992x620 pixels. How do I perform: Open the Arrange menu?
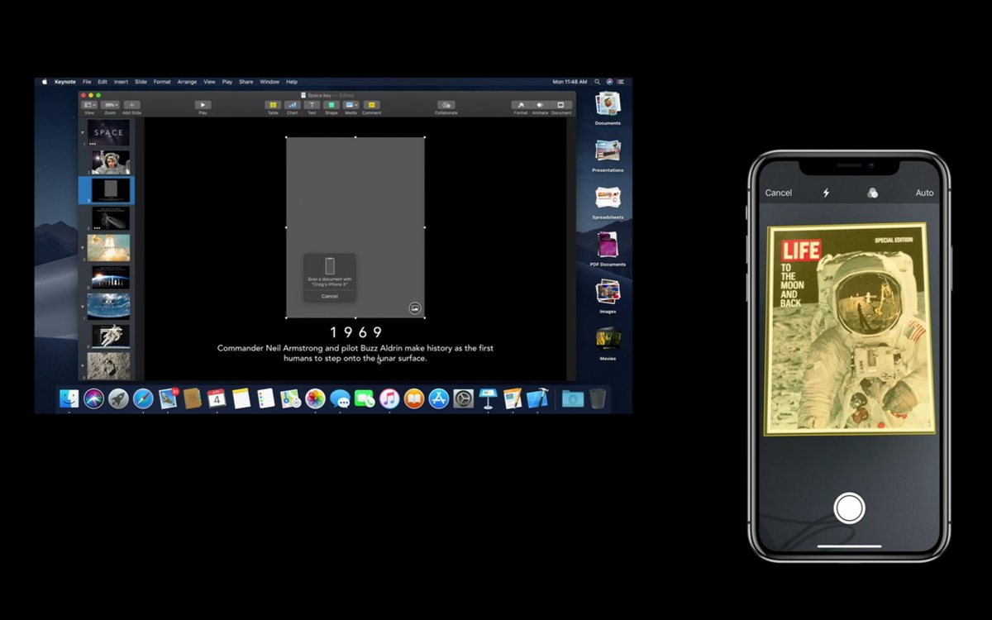(x=187, y=82)
